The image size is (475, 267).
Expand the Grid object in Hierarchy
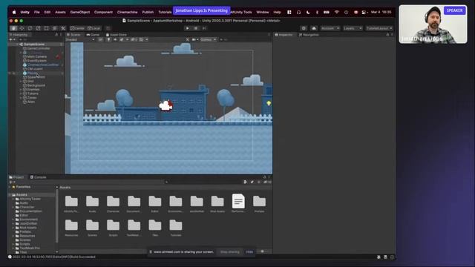[x=21, y=82]
